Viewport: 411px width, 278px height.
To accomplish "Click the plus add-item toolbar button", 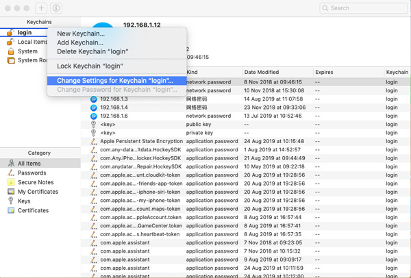I will pos(41,8).
